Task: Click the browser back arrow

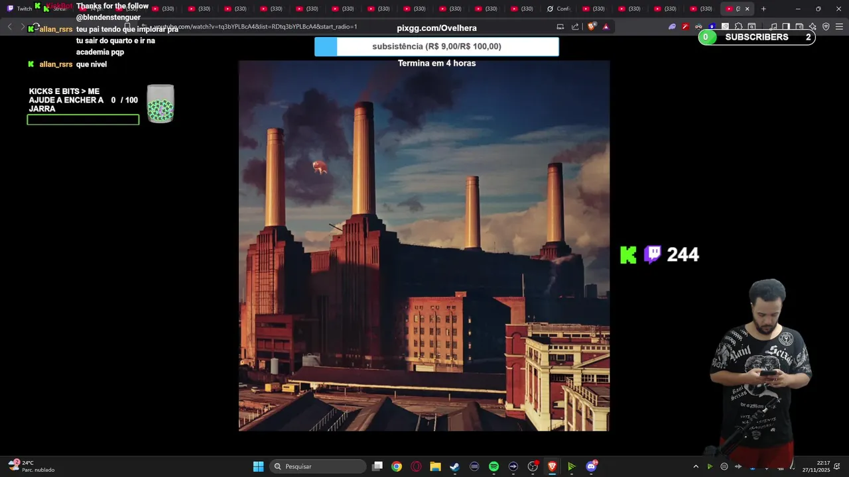Action: coord(9,26)
